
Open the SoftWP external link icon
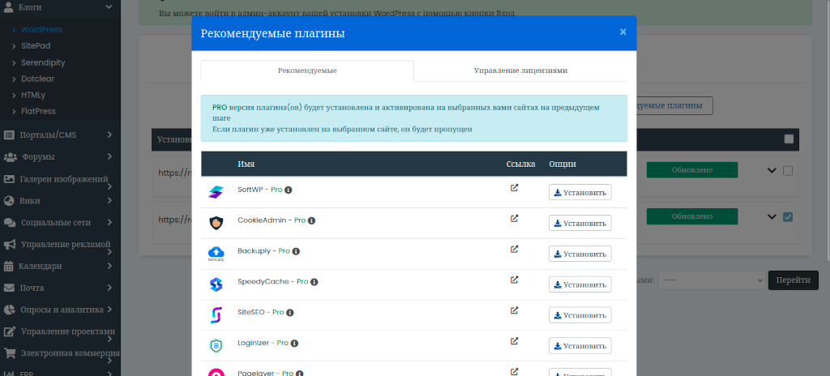(x=514, y=187)
